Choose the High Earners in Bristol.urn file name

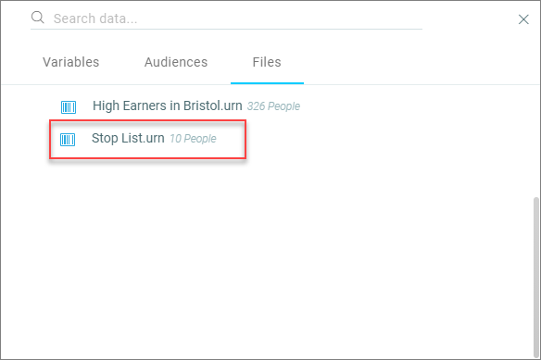(x=168, y=106)
